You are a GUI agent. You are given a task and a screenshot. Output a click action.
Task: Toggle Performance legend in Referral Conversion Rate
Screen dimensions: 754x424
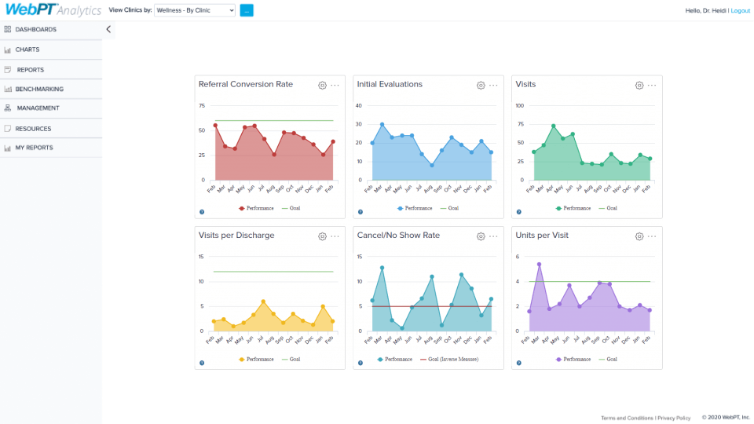coord(256,208)
